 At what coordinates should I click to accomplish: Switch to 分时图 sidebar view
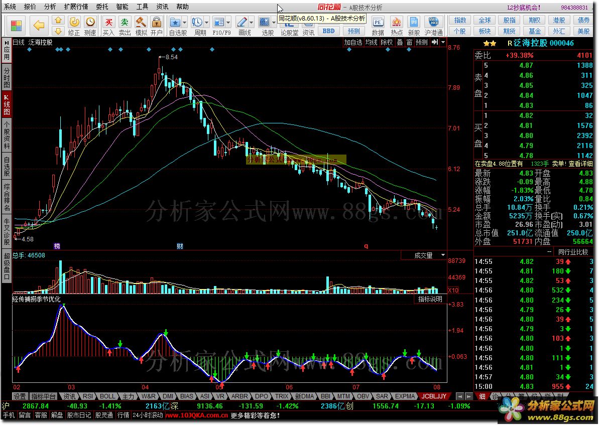pos(7,77)
